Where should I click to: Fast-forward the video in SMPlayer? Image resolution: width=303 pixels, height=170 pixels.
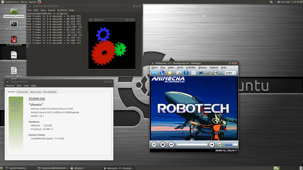pyautogui.click(x=212, y=144)
